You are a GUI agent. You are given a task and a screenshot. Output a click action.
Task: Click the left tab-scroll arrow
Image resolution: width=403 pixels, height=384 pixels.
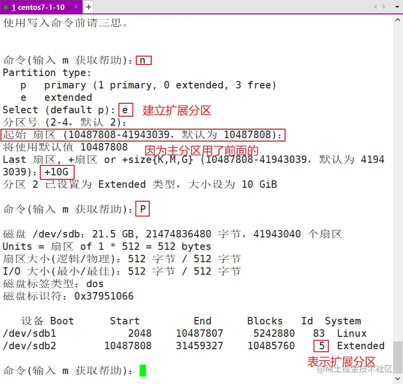(375, 7)
